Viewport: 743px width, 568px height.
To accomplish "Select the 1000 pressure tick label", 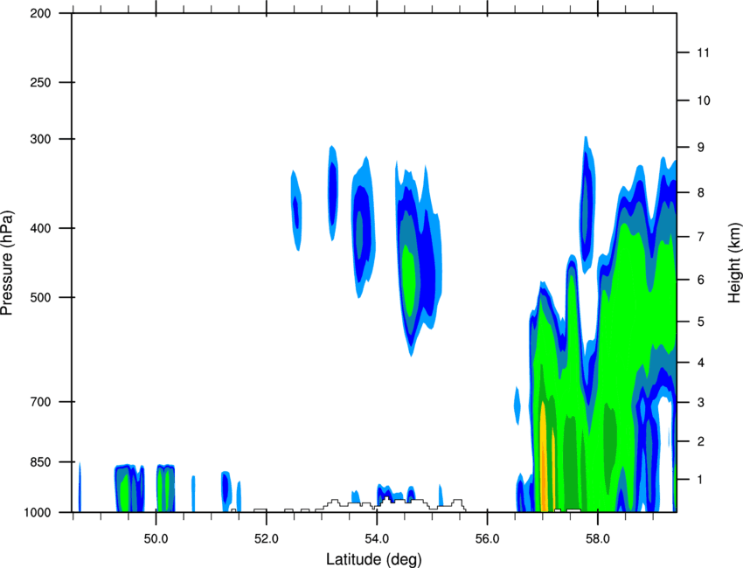I will pos(38,513).
